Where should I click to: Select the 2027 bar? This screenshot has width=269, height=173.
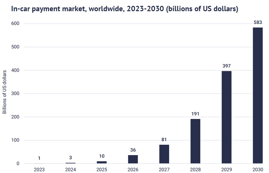pos(164,154)
